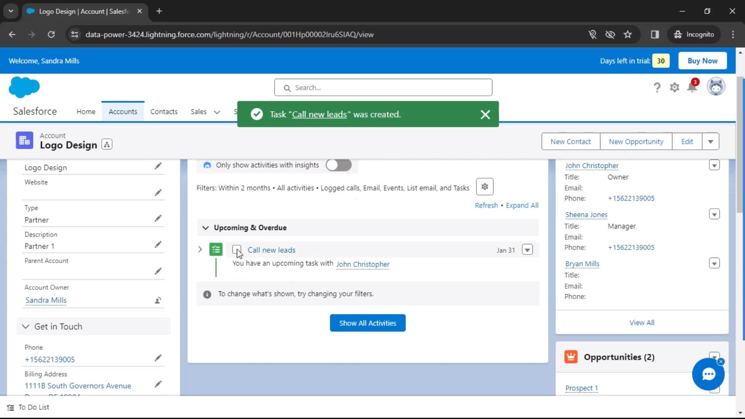Close the task created toast notification
The width and height of the screenshot is (745, 419).
pyautogui.click(x=485, y=114)
